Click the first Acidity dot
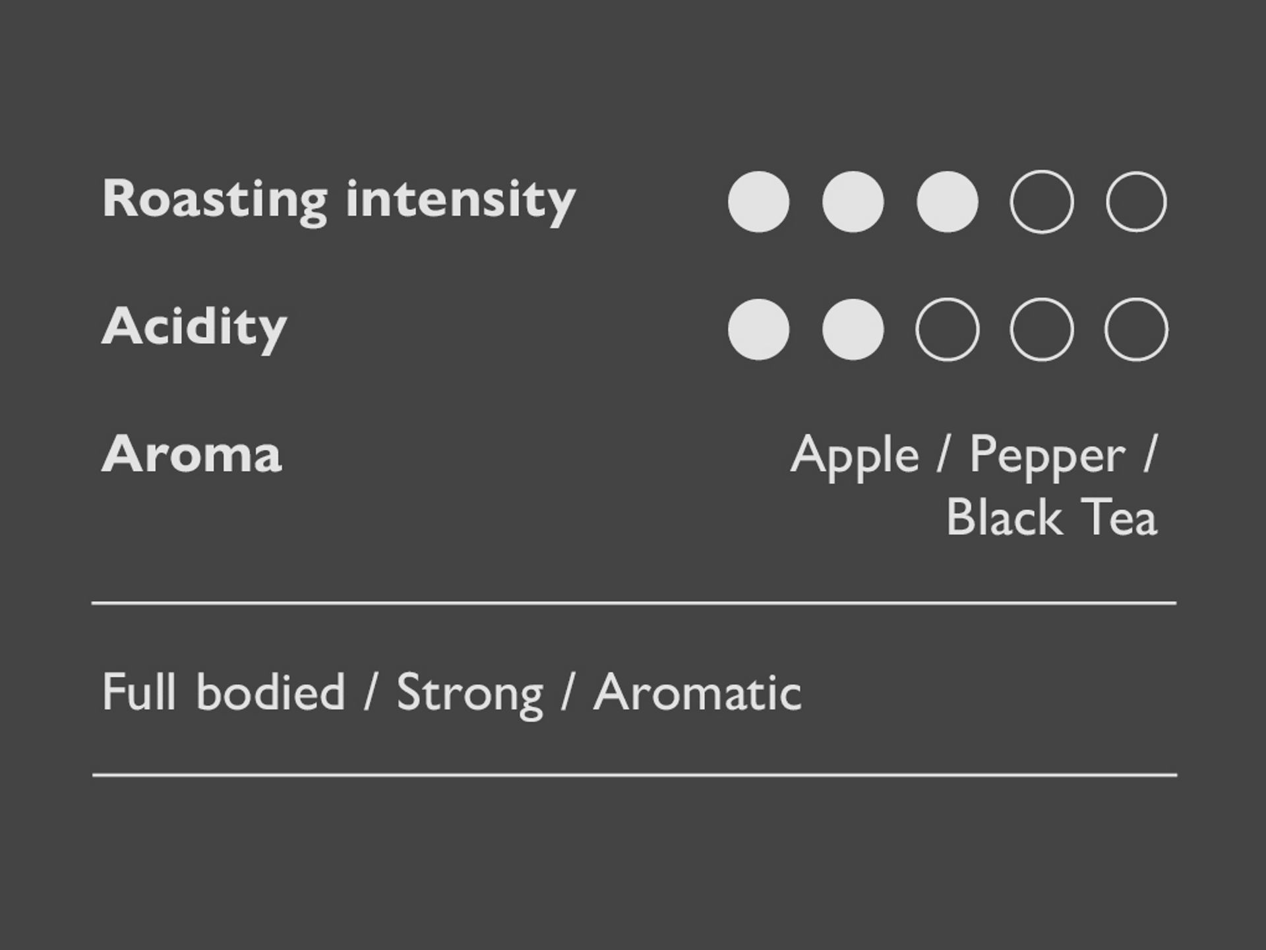The image size is (1266, 950). 758,329
